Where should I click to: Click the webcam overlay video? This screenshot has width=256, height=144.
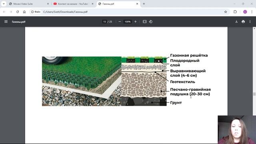click(x=237, y=130)
